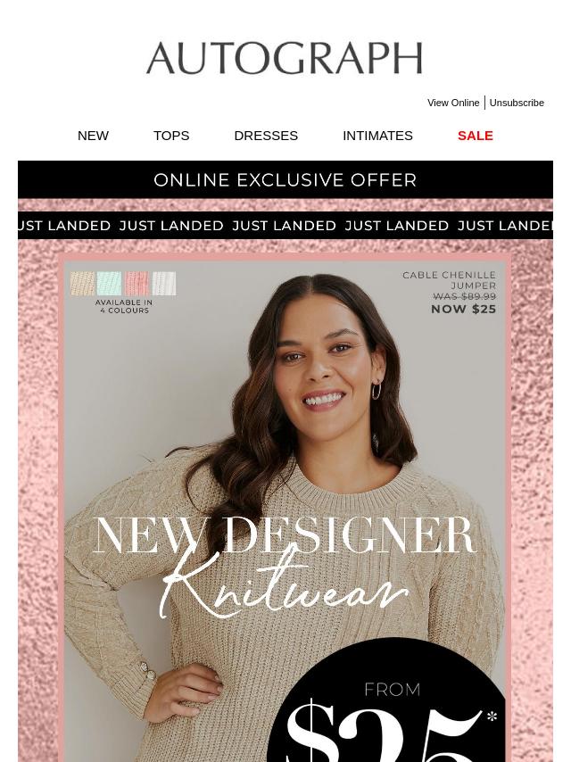The image size is (571, 762).
Task: Click the AUTOGRAPH logo
Action: pos(285,58)
